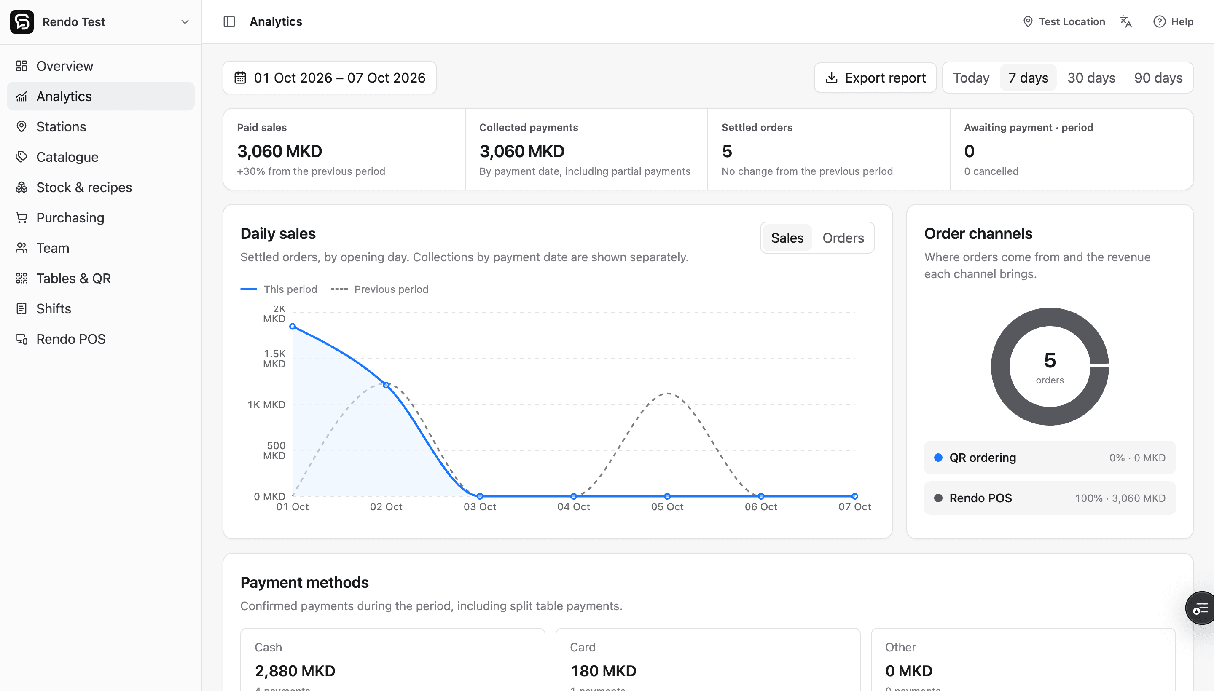Image resolution: width=1214 pixels, height=691 pixels.
Task: Switch Daily sales chart to Orders
Action: pos(843,238)
